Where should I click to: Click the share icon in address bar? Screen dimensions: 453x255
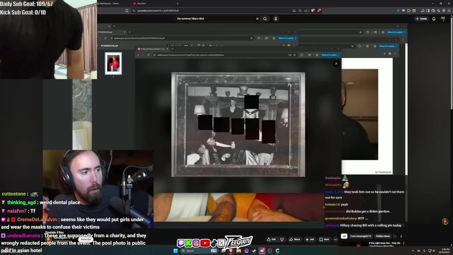[x=306, y=11]
